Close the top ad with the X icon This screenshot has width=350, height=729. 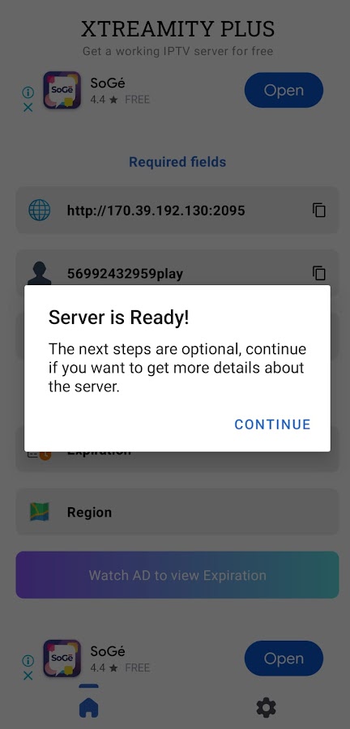(x=28, y=108)
